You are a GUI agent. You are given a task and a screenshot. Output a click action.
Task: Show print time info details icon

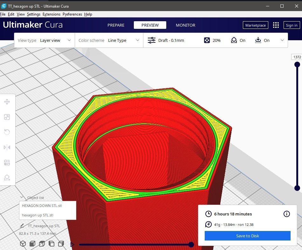[x=287, y=214]
